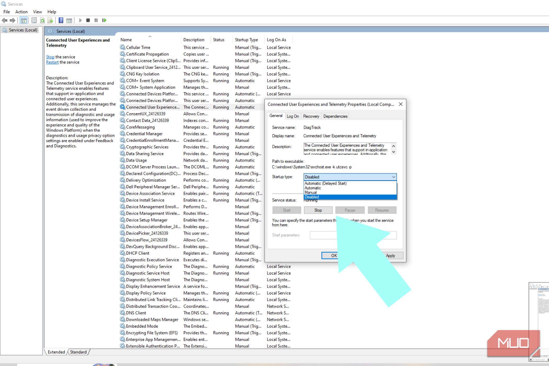Click the Refresh toolbar icon
This screenshot has width=549, height=366.
click(42, 20)
